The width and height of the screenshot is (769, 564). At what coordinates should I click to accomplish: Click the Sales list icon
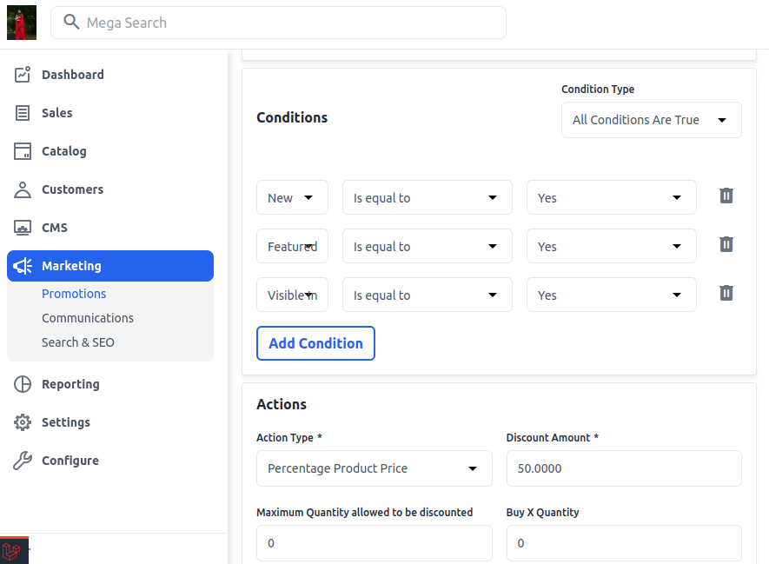[22, 113]
